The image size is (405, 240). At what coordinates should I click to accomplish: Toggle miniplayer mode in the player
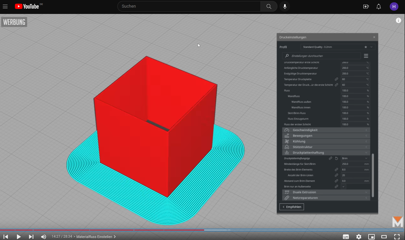372,237
